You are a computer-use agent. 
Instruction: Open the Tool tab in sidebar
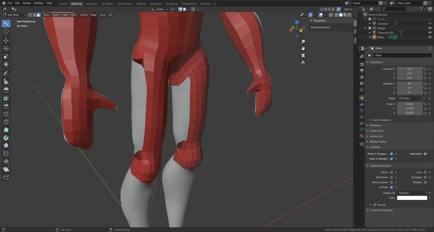355,31
